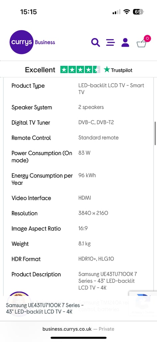
Task: Tap the Wi-Fi status icon
Action: 126,12
